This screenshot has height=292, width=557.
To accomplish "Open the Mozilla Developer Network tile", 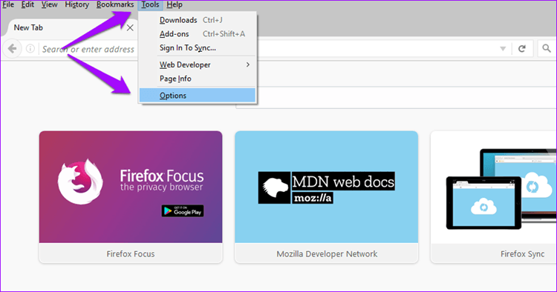I will [327, 197].
